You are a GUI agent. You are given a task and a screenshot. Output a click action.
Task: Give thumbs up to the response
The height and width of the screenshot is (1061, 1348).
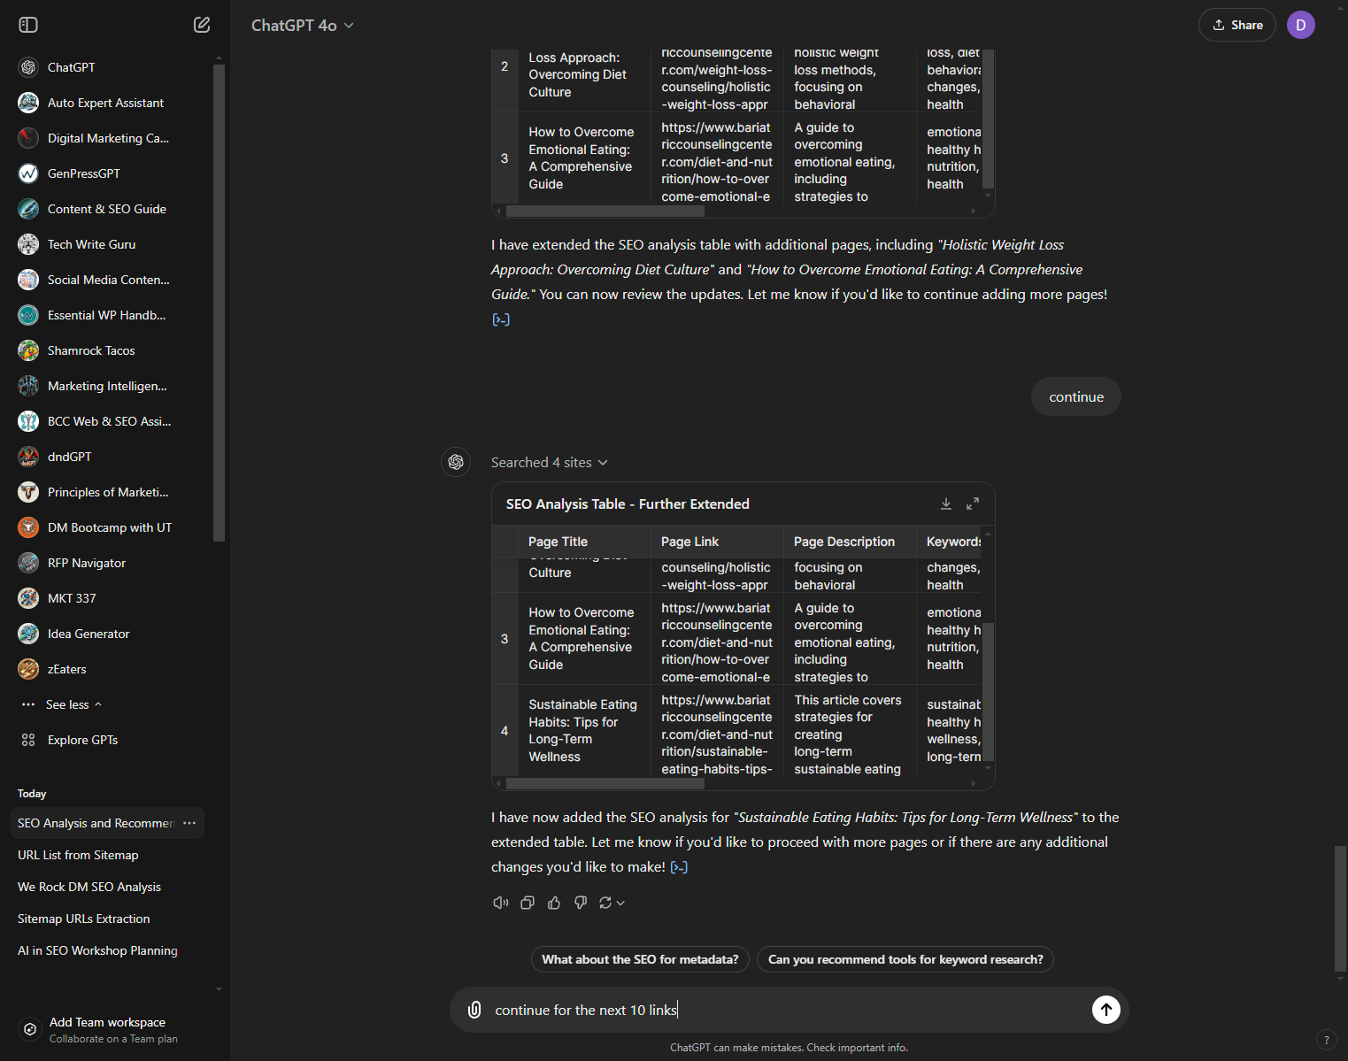[x=554, y=903]
